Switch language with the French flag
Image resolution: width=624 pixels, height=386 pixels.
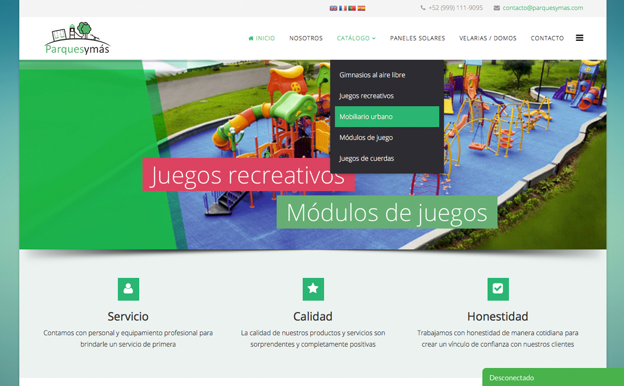tap(343, 8)
